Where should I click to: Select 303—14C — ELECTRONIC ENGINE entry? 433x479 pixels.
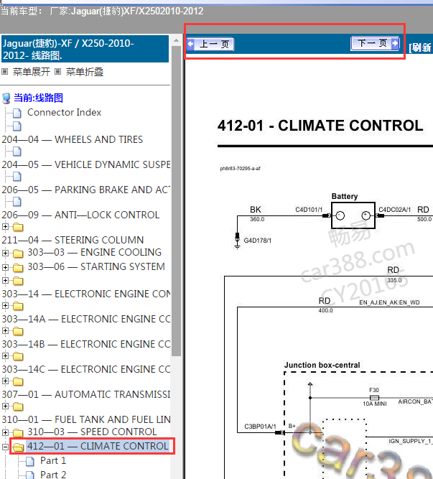[85, 369]
